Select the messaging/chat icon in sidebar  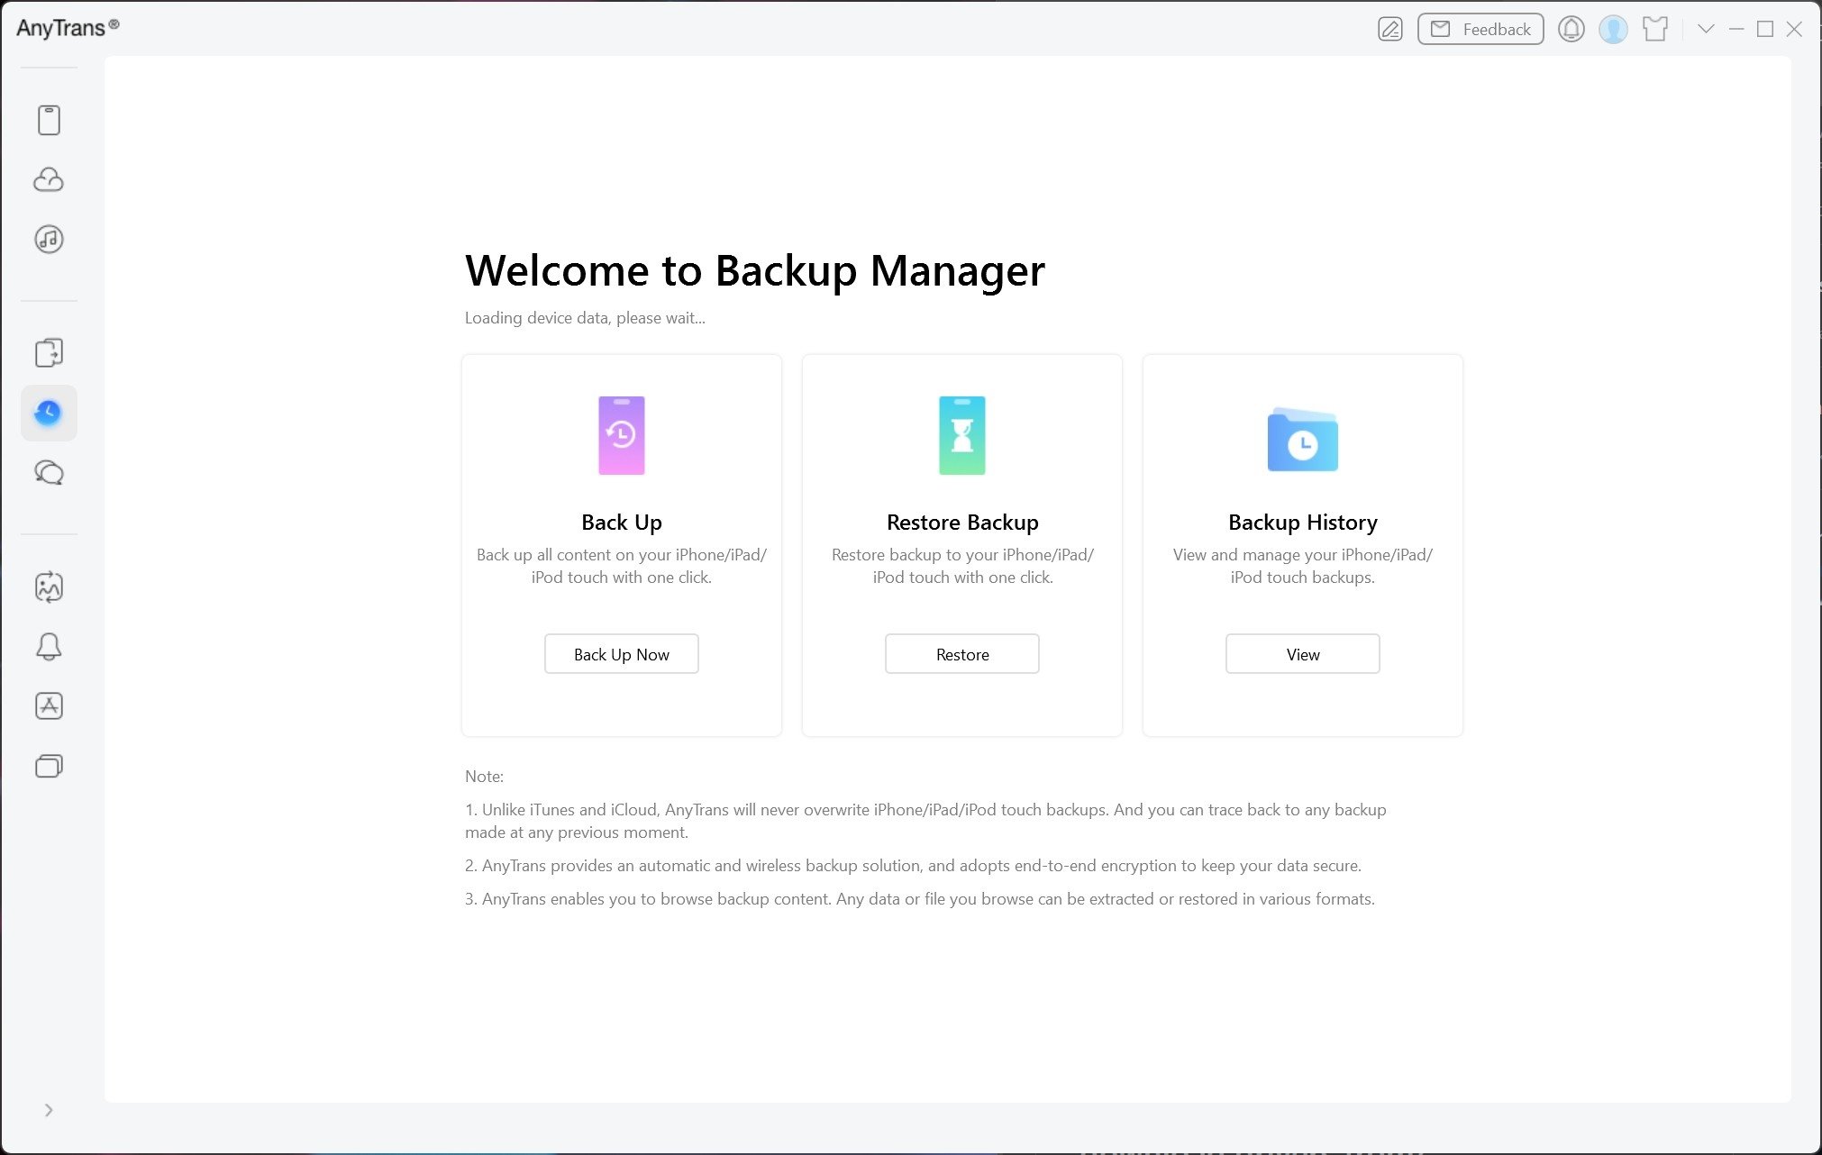point(50,471)
